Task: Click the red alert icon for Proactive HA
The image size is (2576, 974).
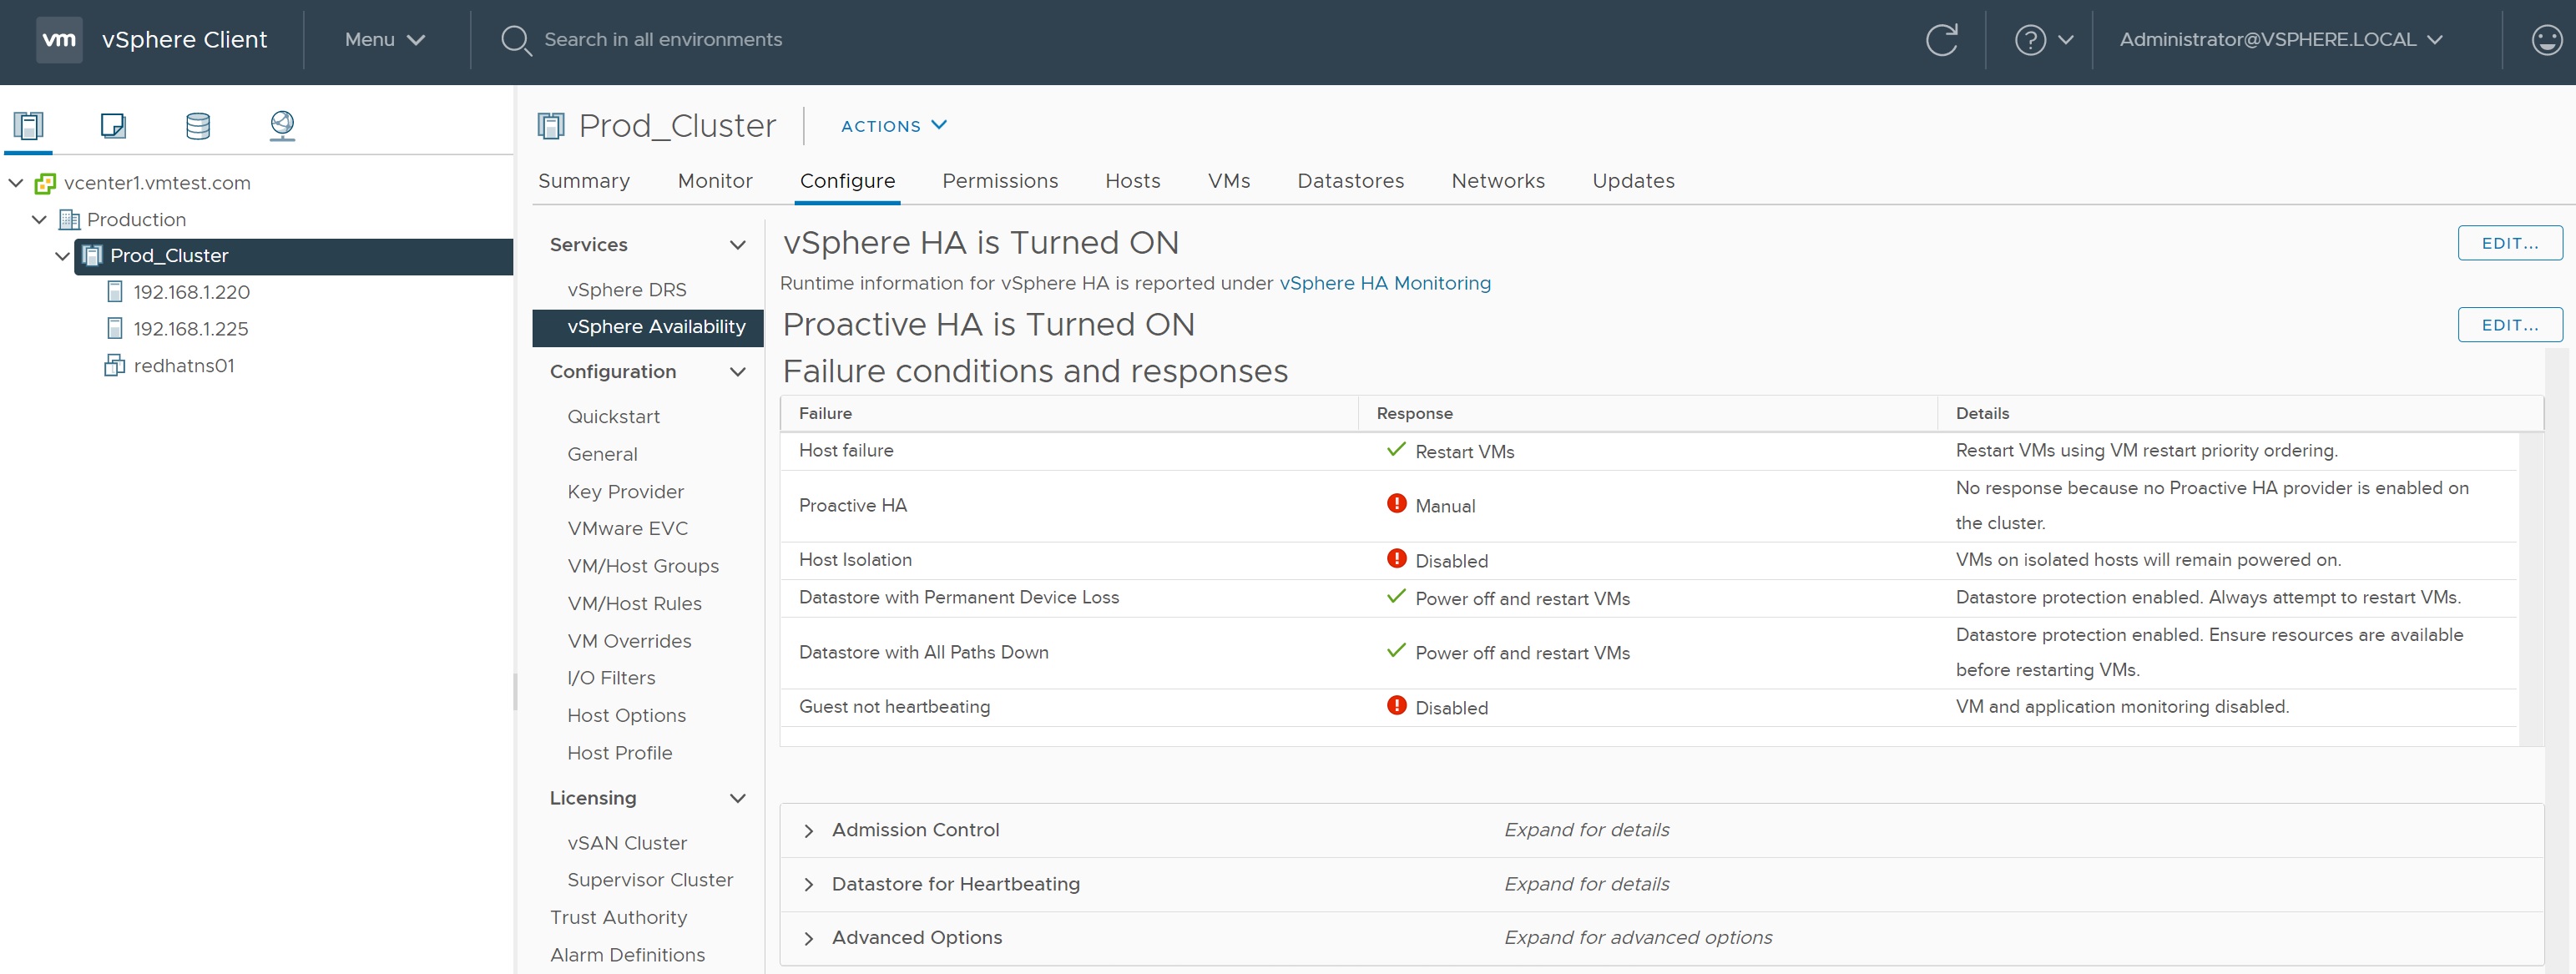Action: (x=1396, y=504)
